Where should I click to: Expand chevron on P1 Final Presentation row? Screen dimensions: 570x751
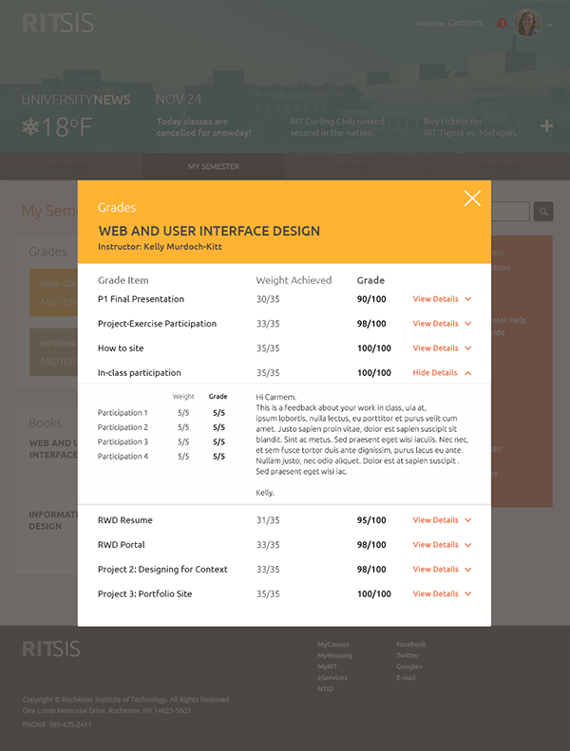468,299
